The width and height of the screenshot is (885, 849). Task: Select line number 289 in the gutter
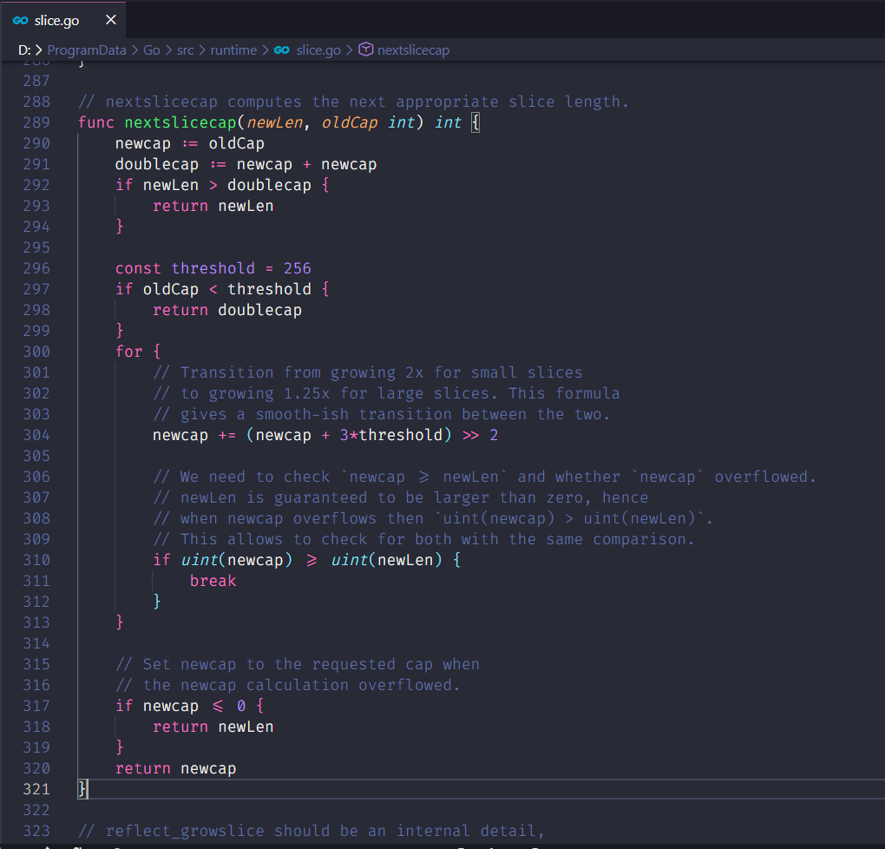click(36, 122)
